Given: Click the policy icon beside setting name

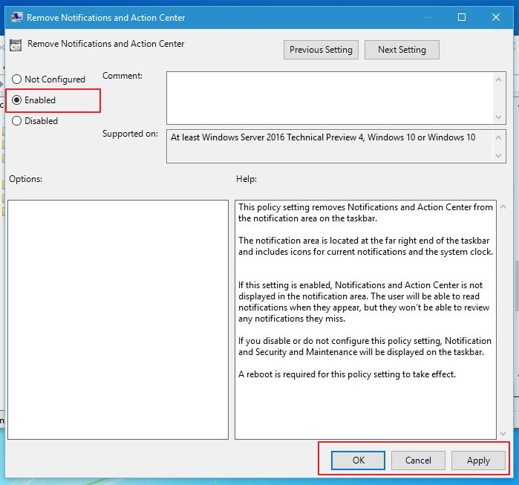Looking at the screenshot, I should click(x=16, y=45).
